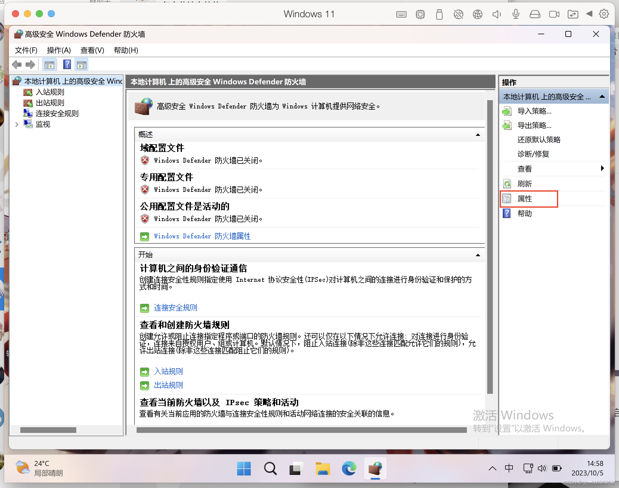Click the blue Help toolbar icon
Screen dimensions: 619x488
pos(67,64)
